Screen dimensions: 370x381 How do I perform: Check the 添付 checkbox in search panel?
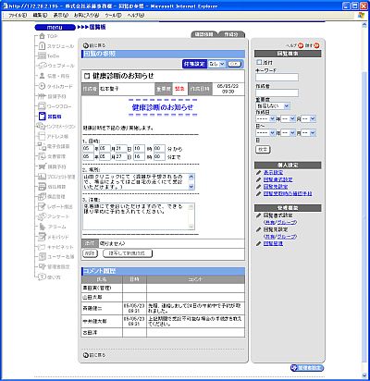(259, 62)
